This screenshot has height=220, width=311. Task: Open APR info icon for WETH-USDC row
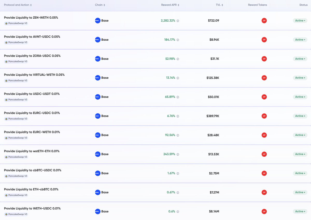[x=178, y=212]
